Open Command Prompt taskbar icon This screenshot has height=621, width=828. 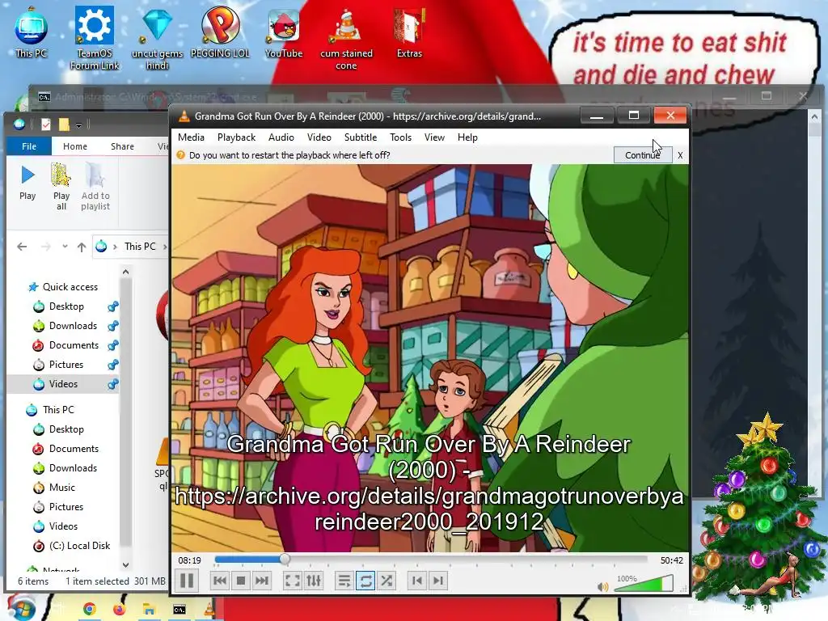[x=180, y=610]
